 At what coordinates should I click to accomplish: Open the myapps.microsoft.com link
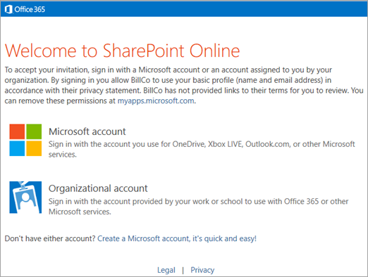click(x=156, y=101)
